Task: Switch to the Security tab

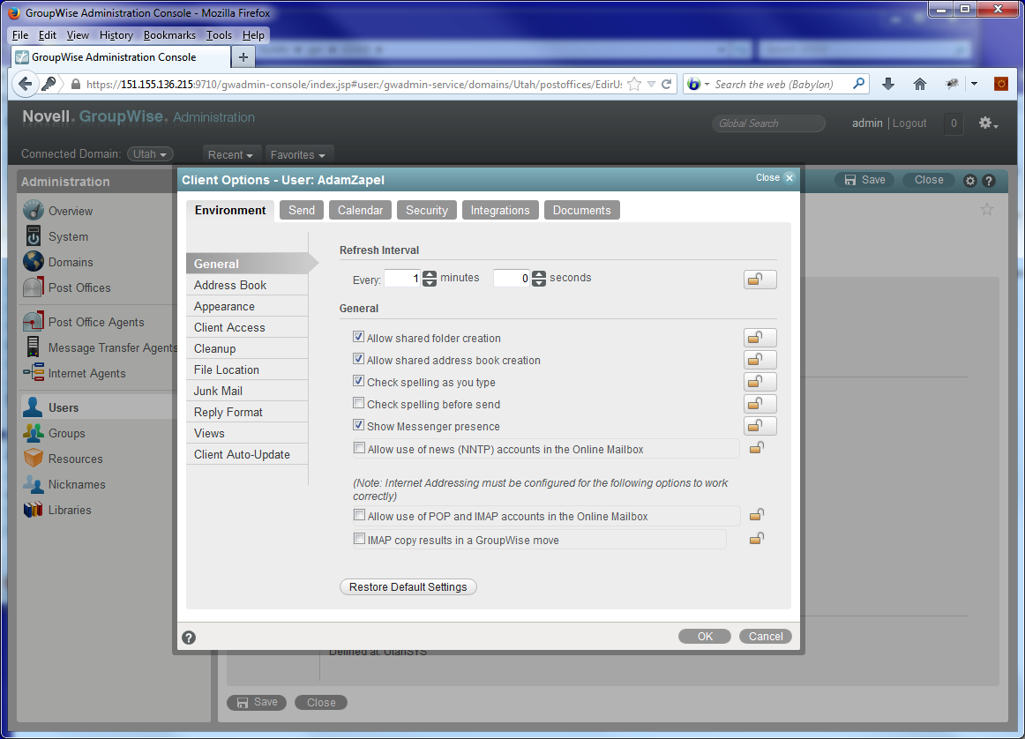Action: (426, 211)
